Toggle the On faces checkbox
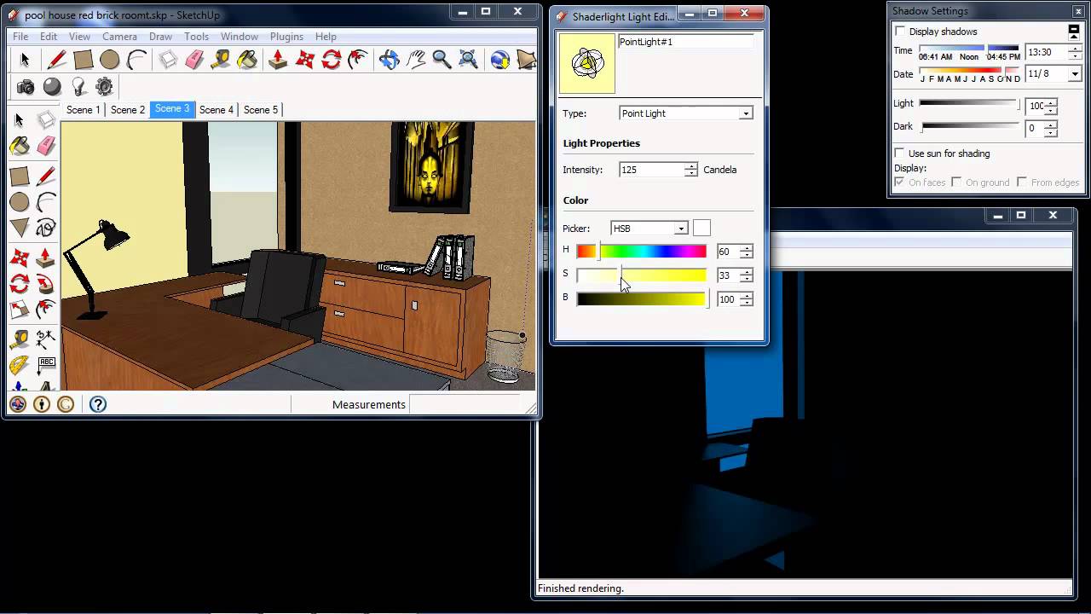 point(899,182)
